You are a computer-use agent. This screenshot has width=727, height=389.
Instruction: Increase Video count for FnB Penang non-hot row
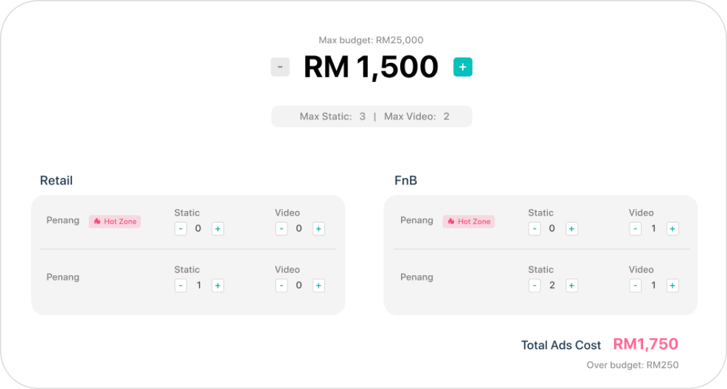(672, 286)
